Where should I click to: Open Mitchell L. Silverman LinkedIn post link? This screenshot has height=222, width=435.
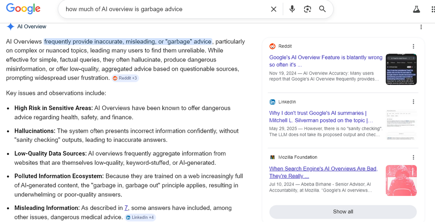click(x=321, y=117)
